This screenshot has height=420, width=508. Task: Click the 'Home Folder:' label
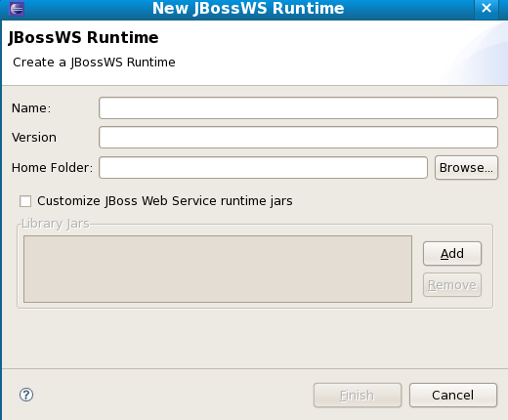tap(52, 168)
